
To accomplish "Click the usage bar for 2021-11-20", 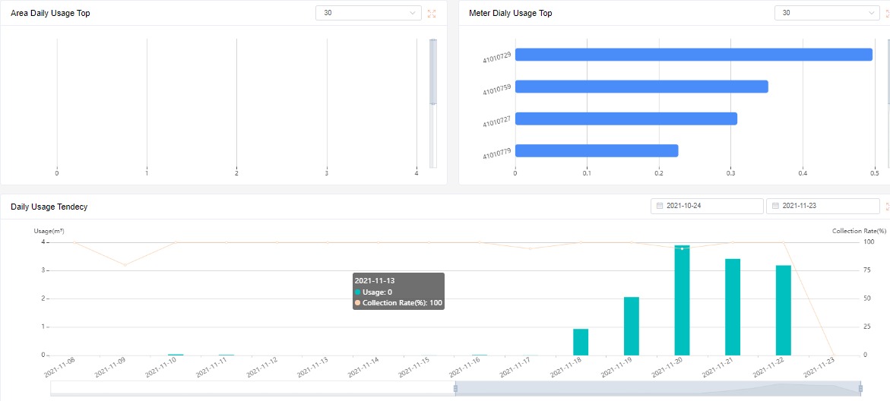I will click(x=682, y=301).
